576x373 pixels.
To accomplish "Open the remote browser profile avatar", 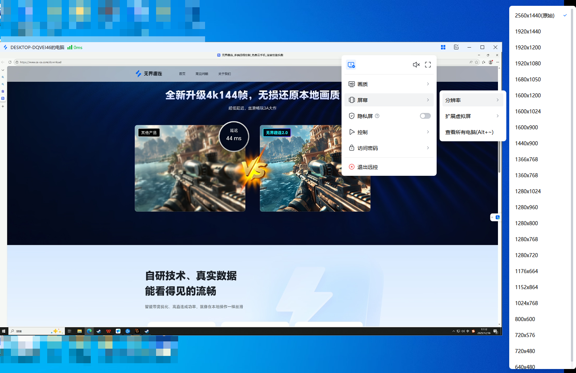I will click(491, 62).
